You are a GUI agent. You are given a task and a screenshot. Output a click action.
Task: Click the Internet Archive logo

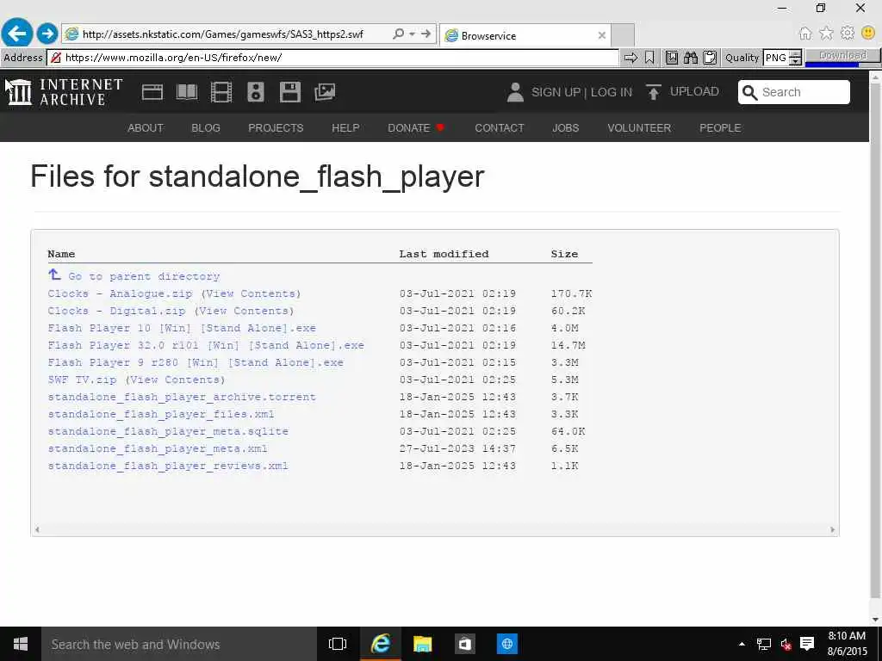click(65, 92)
